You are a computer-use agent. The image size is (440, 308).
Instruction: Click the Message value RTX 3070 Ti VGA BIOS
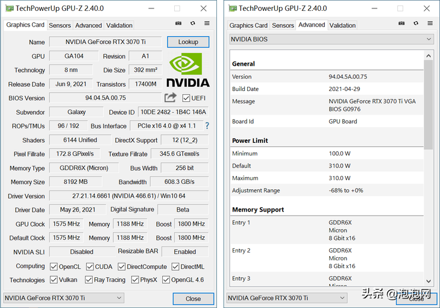point(372,105)
